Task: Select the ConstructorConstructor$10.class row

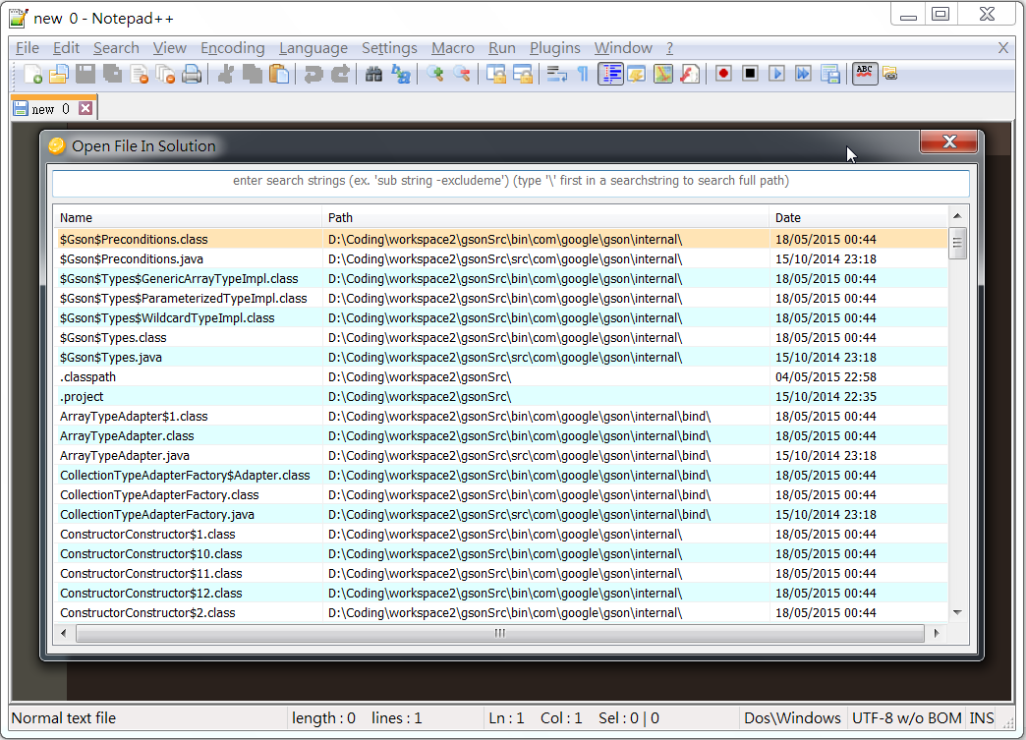Action: [x=502, y=553]
